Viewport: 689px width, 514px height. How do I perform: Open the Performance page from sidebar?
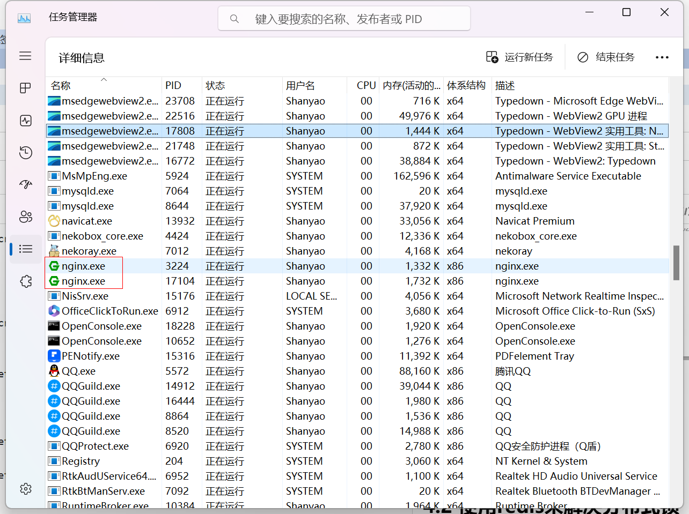[x=25, y=120]
